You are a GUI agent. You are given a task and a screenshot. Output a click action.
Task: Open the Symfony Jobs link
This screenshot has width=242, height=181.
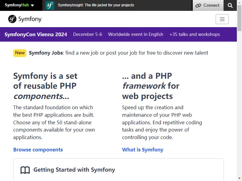(x=46, y=53)
